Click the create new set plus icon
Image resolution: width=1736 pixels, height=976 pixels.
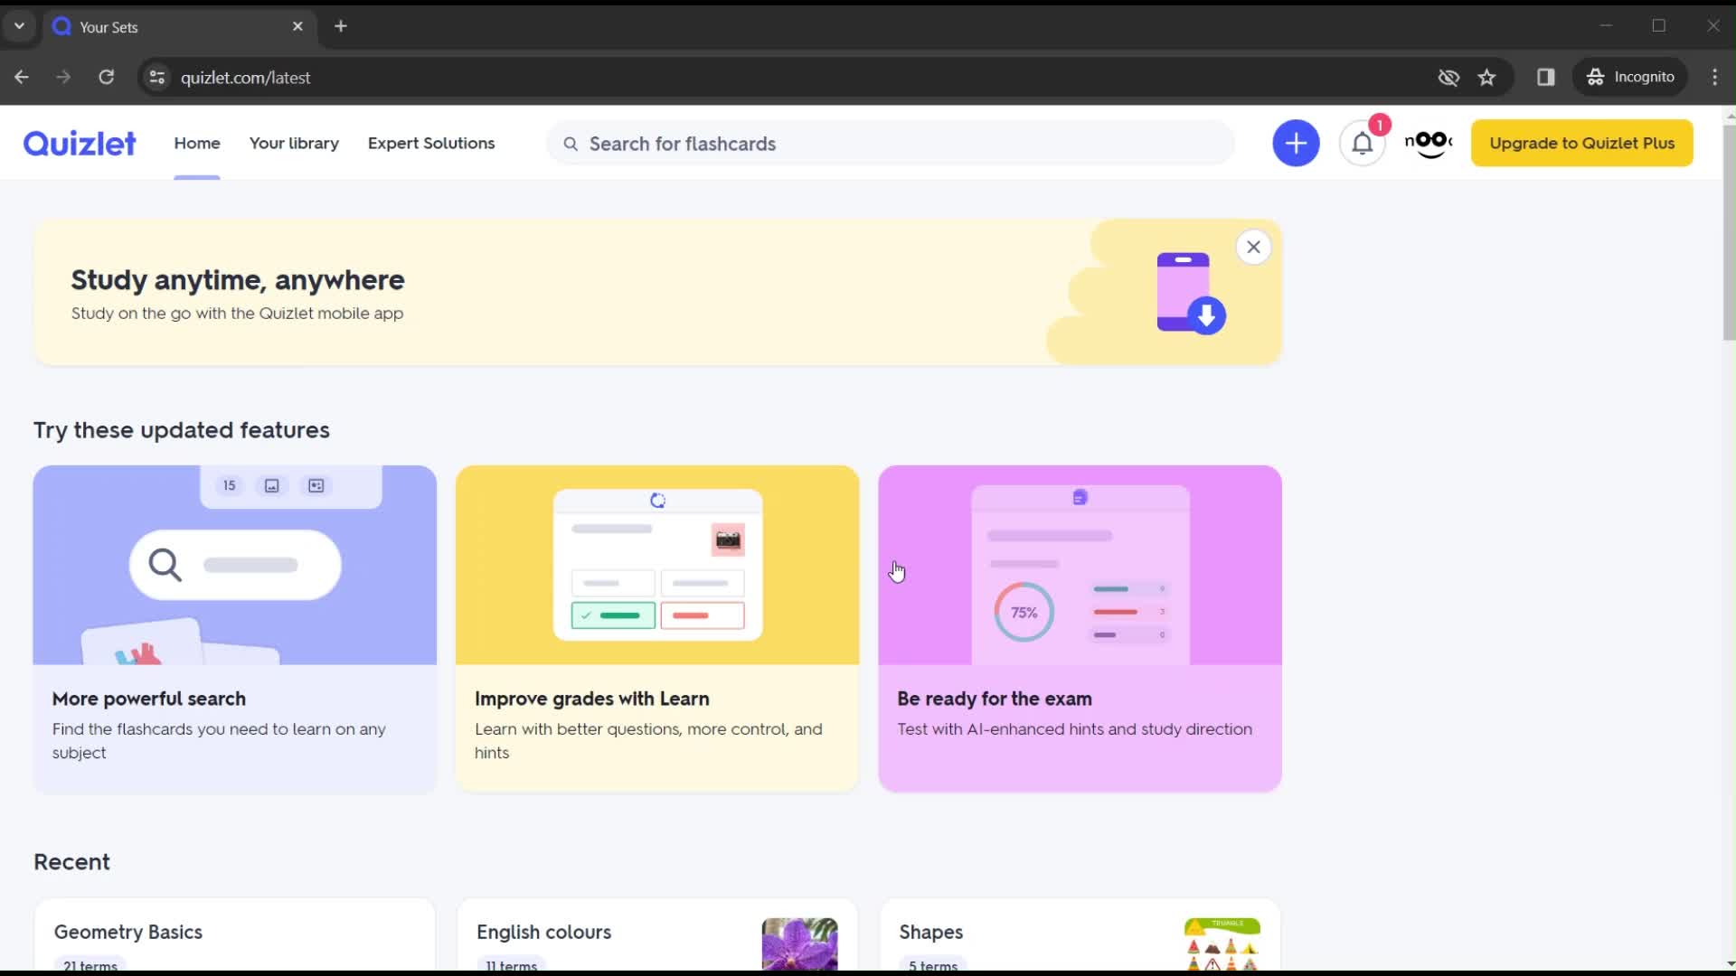click(x=1296, y=143)
